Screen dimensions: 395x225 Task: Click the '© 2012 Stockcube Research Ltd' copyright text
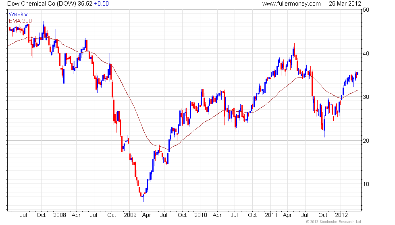[x=334, y=222]
